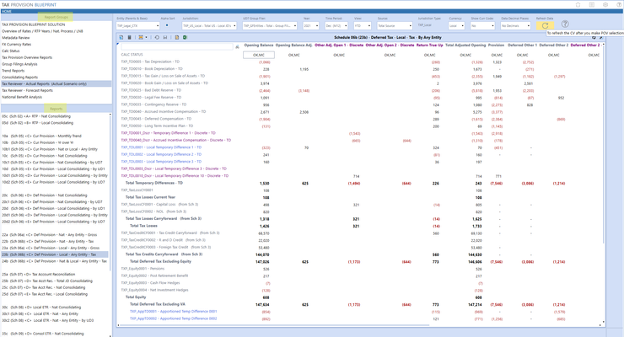Click the pin icon at grid's top-right
The width and height of the screenshot is (624, 337).
(601, 37)
